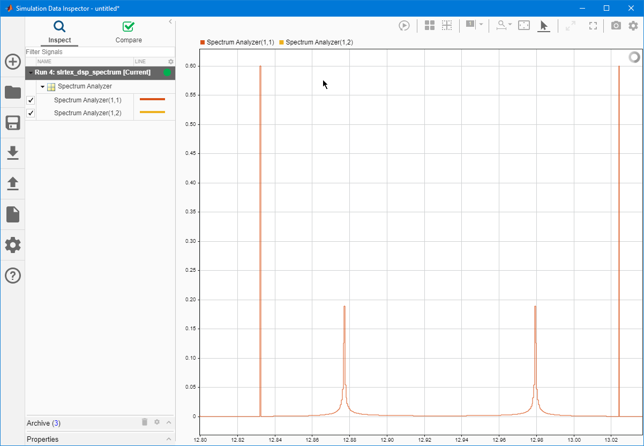Open visualization settings gear in plot toolbar

[x=633, y=25]
